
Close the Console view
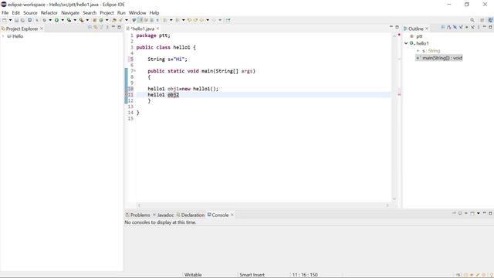tap(232, 215)
